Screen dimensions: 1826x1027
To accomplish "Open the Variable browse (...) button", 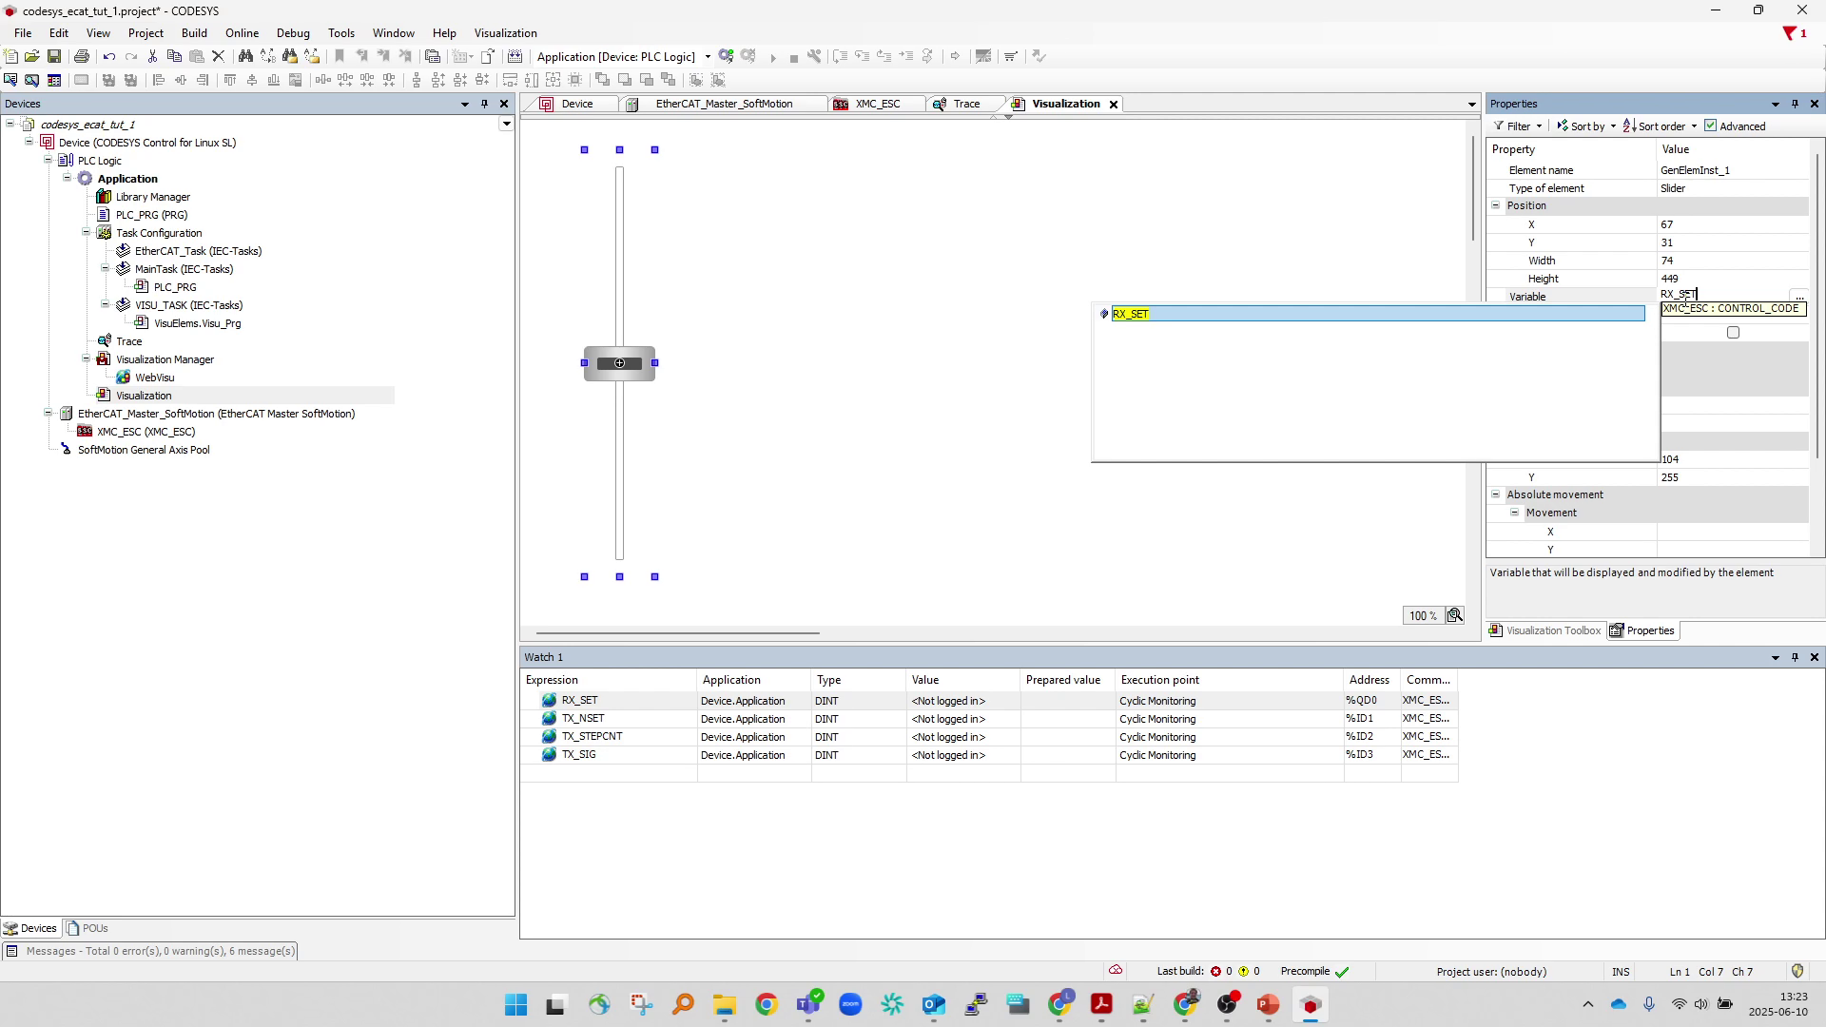I will pos(1799,296).
